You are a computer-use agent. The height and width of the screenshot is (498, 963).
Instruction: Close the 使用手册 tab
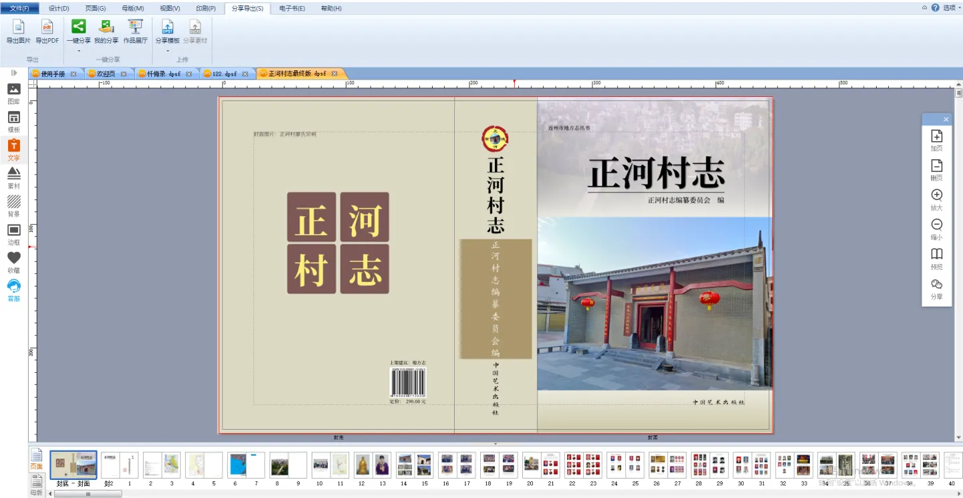point(74,74)
